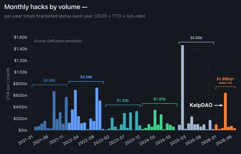Click the $3.34b bracket label
The image size is (241, 154).
click(86, 77)
